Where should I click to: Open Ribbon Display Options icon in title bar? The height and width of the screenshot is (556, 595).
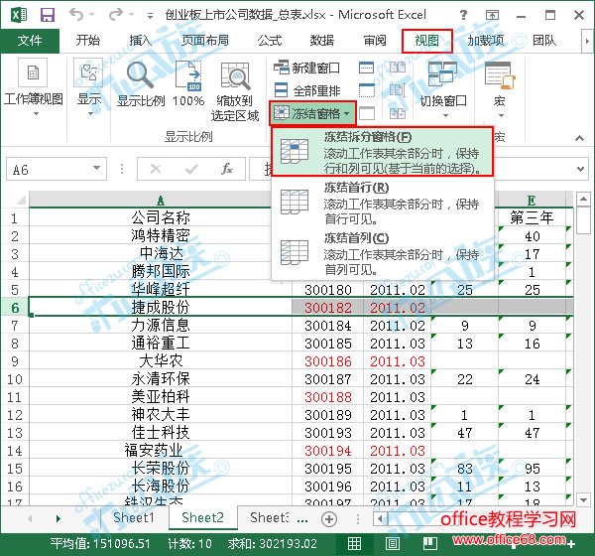point(492,15)
